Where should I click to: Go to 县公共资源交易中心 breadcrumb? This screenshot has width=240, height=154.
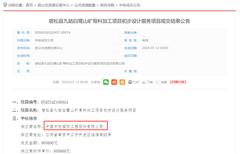pos(54,5)
